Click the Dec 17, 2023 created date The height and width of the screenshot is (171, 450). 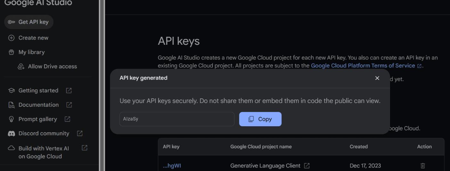(x=365, y=166)
